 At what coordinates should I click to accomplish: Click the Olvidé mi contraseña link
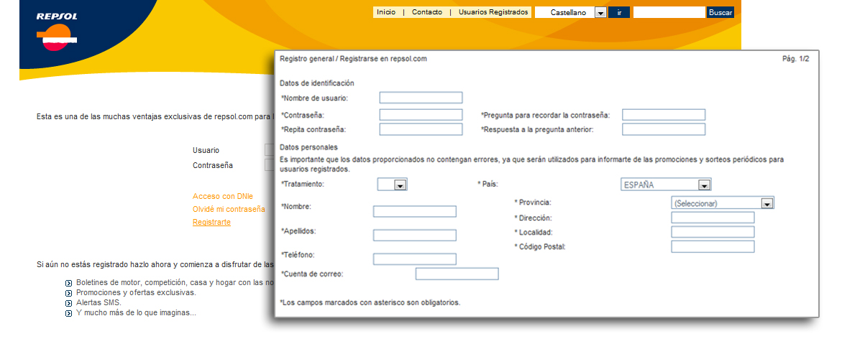229,209
